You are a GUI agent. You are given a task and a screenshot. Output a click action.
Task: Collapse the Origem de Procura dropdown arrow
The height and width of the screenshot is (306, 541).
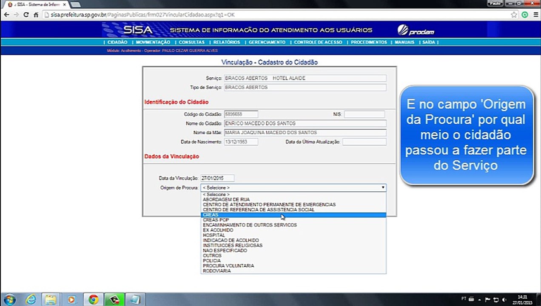point(383,187)
